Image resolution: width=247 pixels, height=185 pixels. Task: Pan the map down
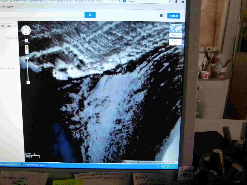[26, 33]
